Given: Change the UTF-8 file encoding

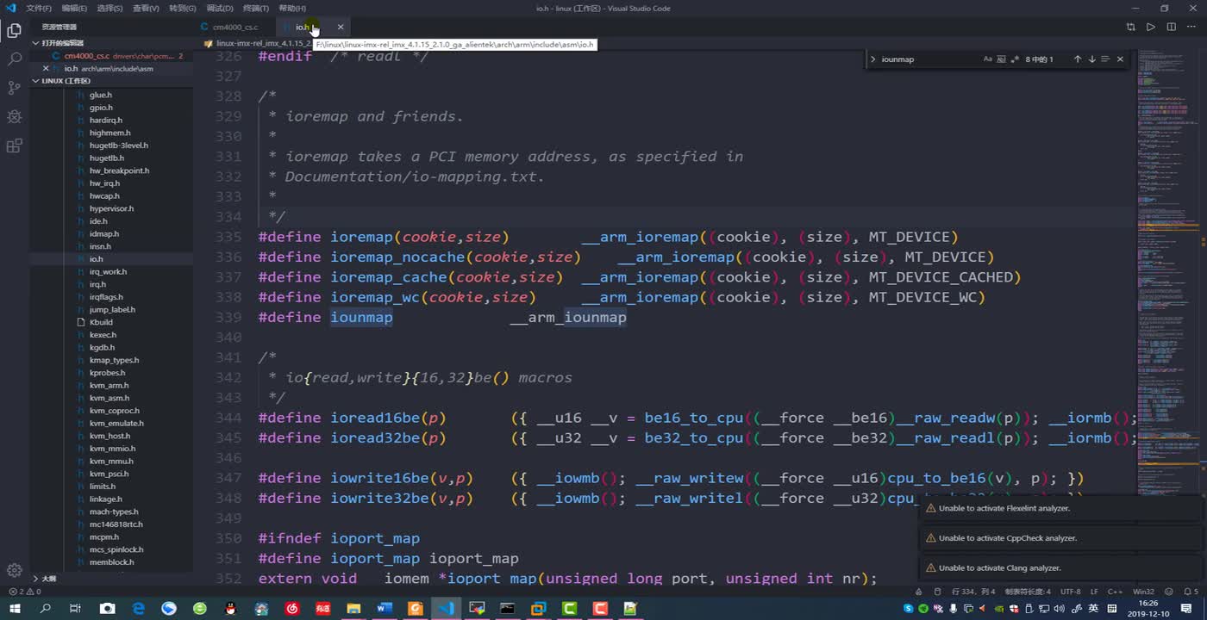Looking at the screenshot, I should click(1070, 592).
